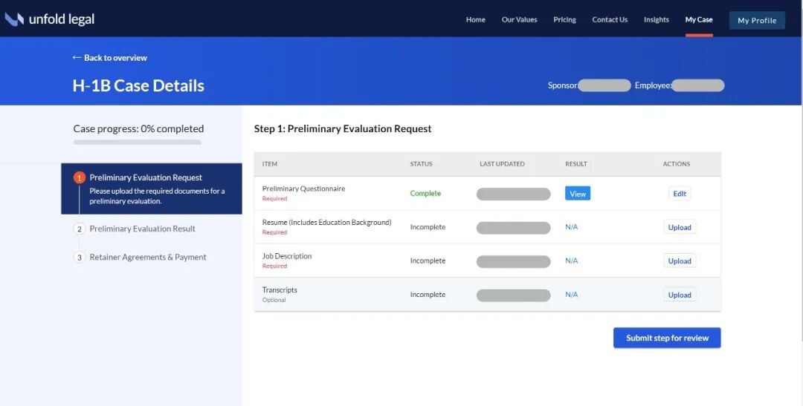The image size is (803, 406).
Task: Open the Pricing page
Action: click(x=564, y=19)
